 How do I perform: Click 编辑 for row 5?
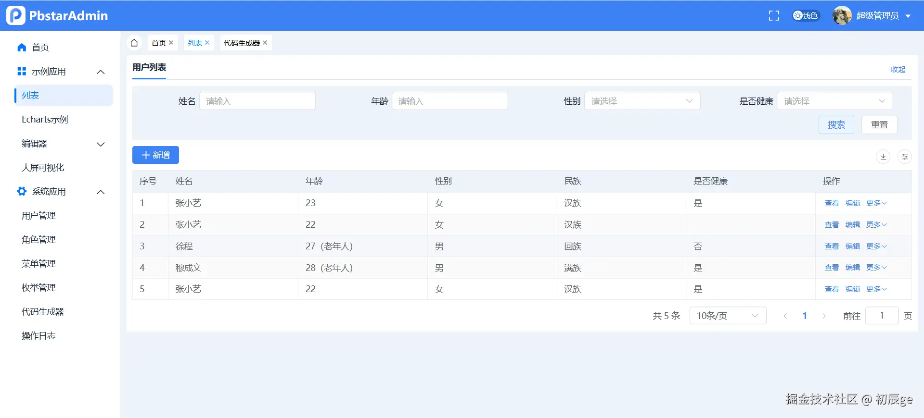coord(853,289)
